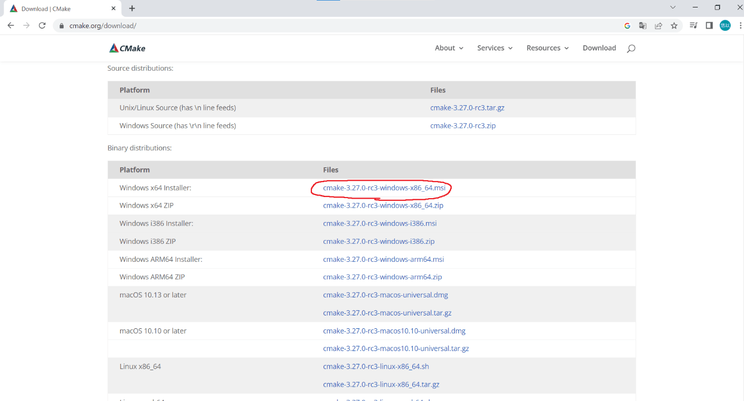Select 'macOS 10.10 or later' text

[153, 331]
